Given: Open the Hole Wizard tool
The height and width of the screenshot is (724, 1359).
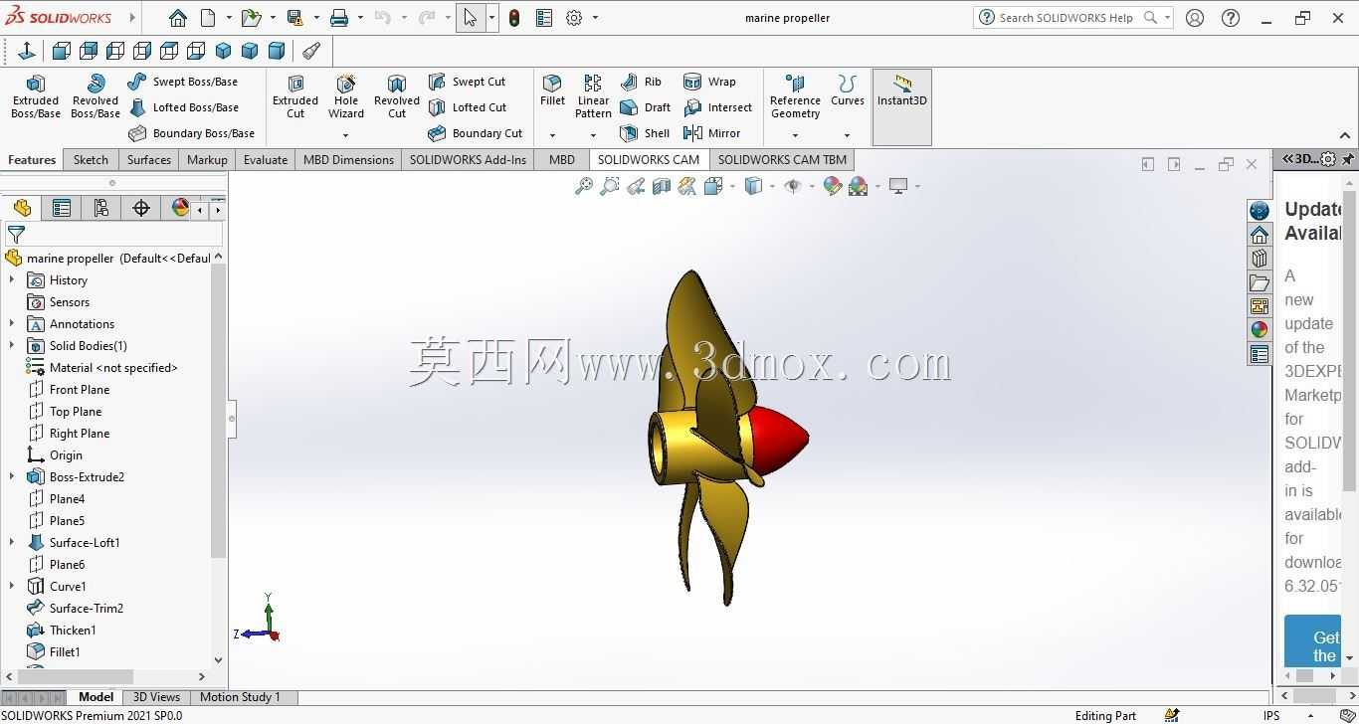Looking at the screenshot, I should (346, 96).
